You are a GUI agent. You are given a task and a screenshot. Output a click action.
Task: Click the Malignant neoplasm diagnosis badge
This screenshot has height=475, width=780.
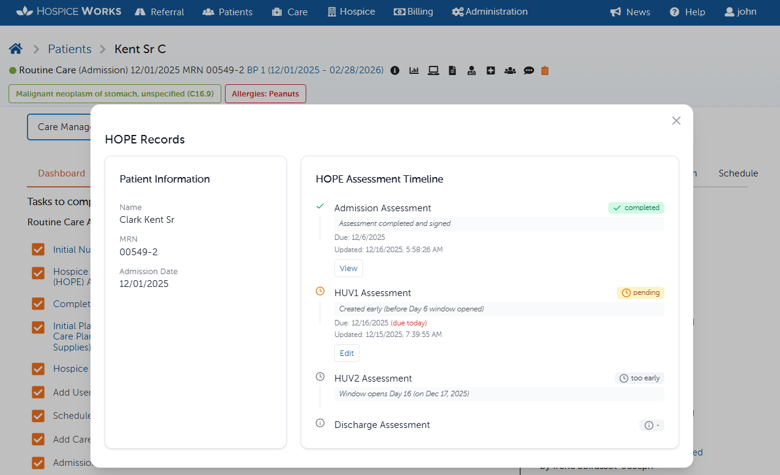[115, 93]
